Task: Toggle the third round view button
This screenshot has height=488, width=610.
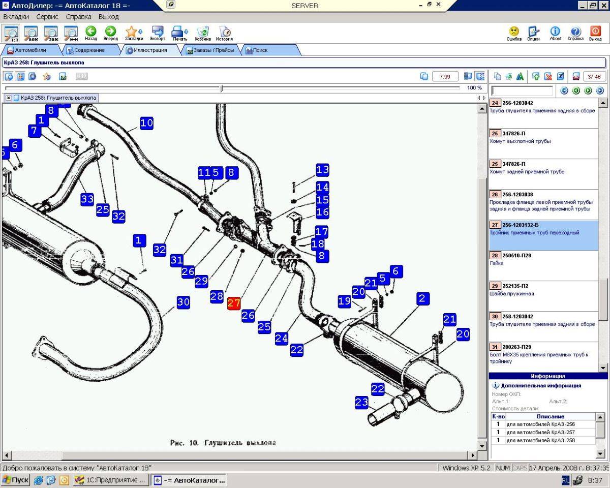Action: 33,76
